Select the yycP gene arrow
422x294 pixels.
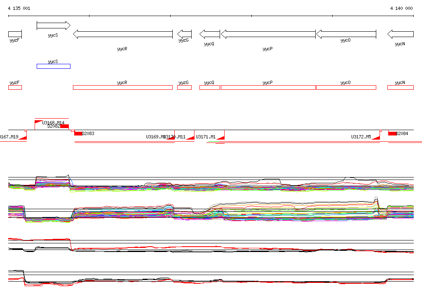click(268, 34)
